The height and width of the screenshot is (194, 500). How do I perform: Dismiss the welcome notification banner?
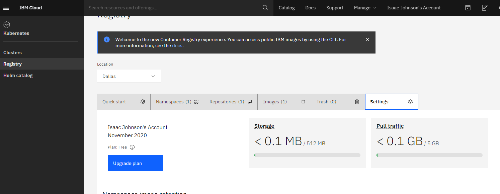(x=367, y=39)
